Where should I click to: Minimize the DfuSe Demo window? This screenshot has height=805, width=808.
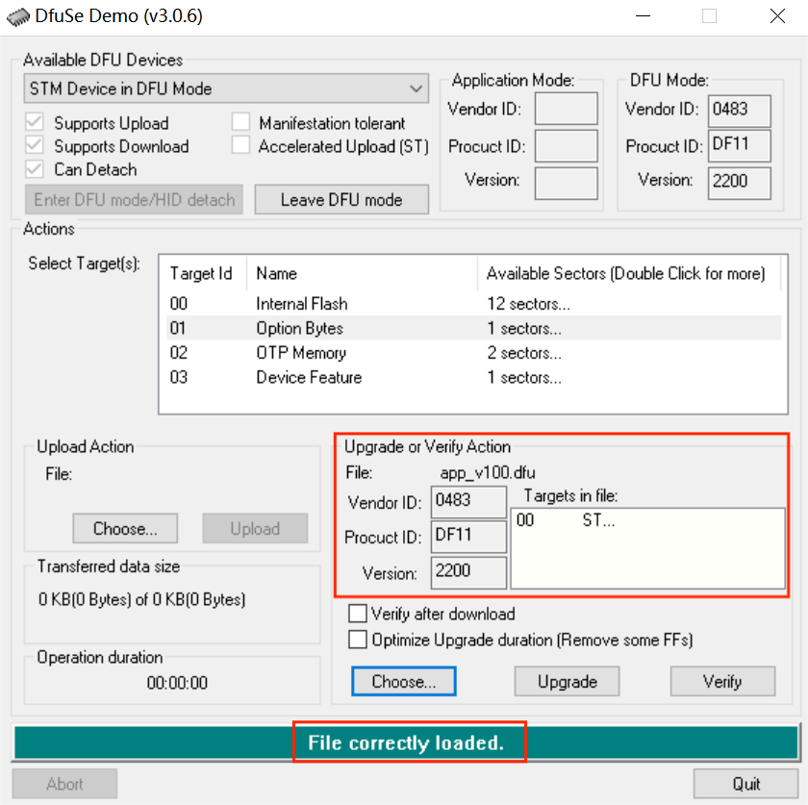[641, 16]
